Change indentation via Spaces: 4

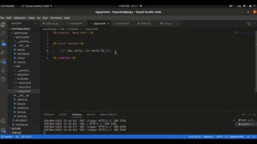pos(208,137)
